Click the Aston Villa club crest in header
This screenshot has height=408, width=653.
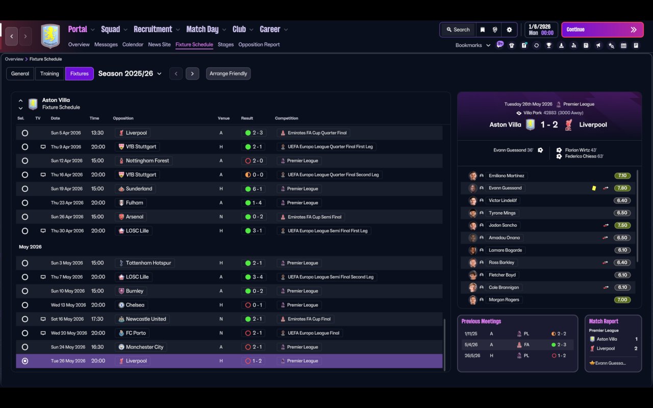click(x=51, y=36)
